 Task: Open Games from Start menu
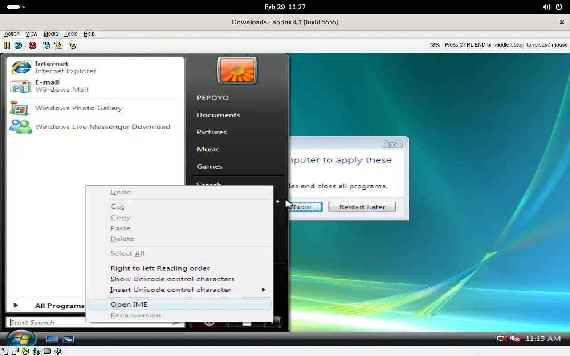[209, 166]
